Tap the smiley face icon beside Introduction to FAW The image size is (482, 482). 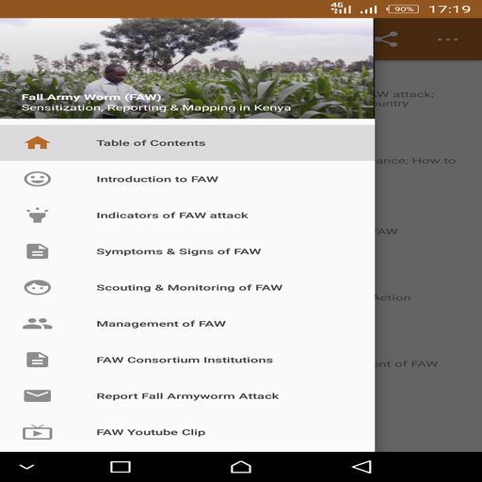(x=38, y=179)
